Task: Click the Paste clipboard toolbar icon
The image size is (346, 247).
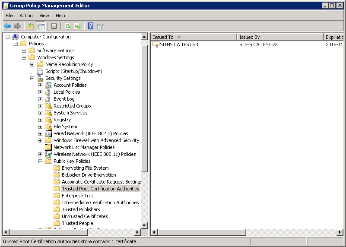Action: click(x=54, y=26)
